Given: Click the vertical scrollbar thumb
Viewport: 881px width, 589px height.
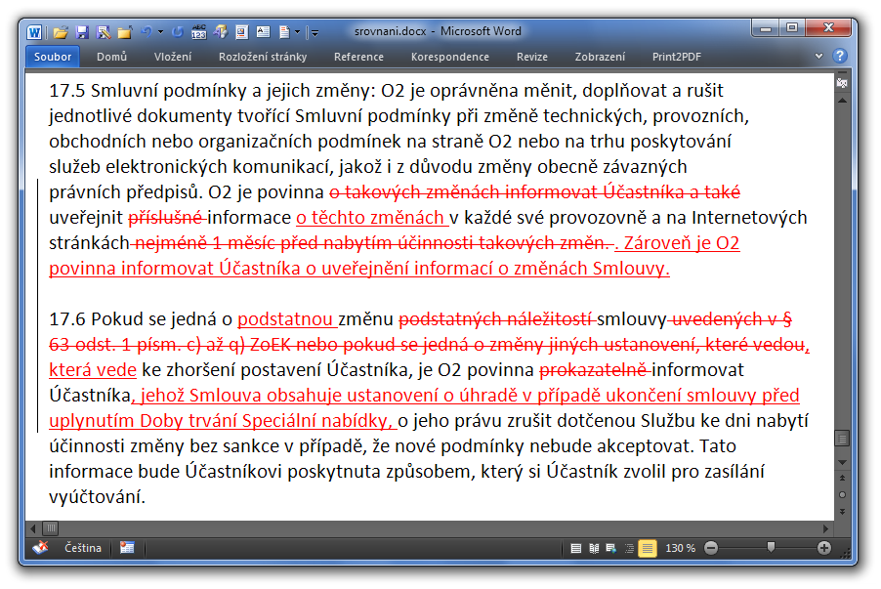Looking at the screenshot, I should pyautogui.click(x=842, y=438).
